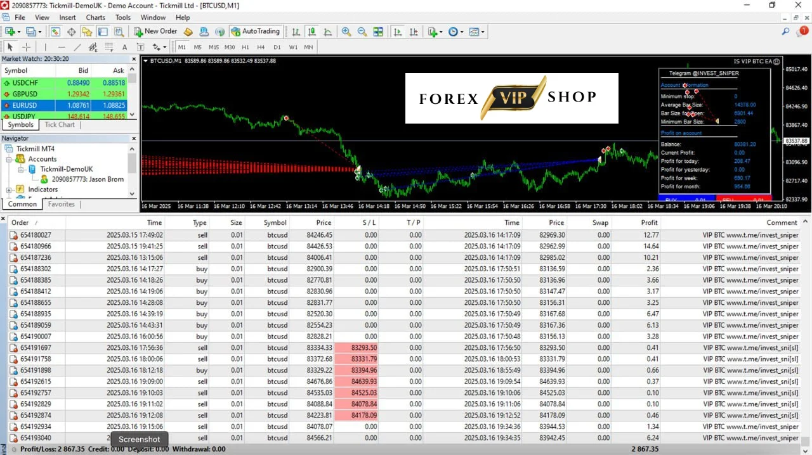812x455 pixels.
Task: Click the New Order button
Action: (x=155, y=32)
